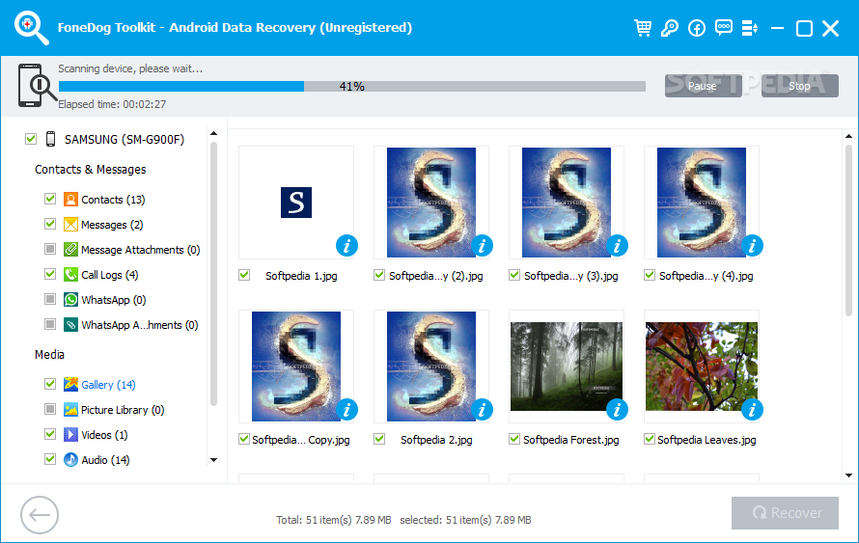859x543 pixels.
Task: Select Messages (2) category
Action: coord(112,225)
